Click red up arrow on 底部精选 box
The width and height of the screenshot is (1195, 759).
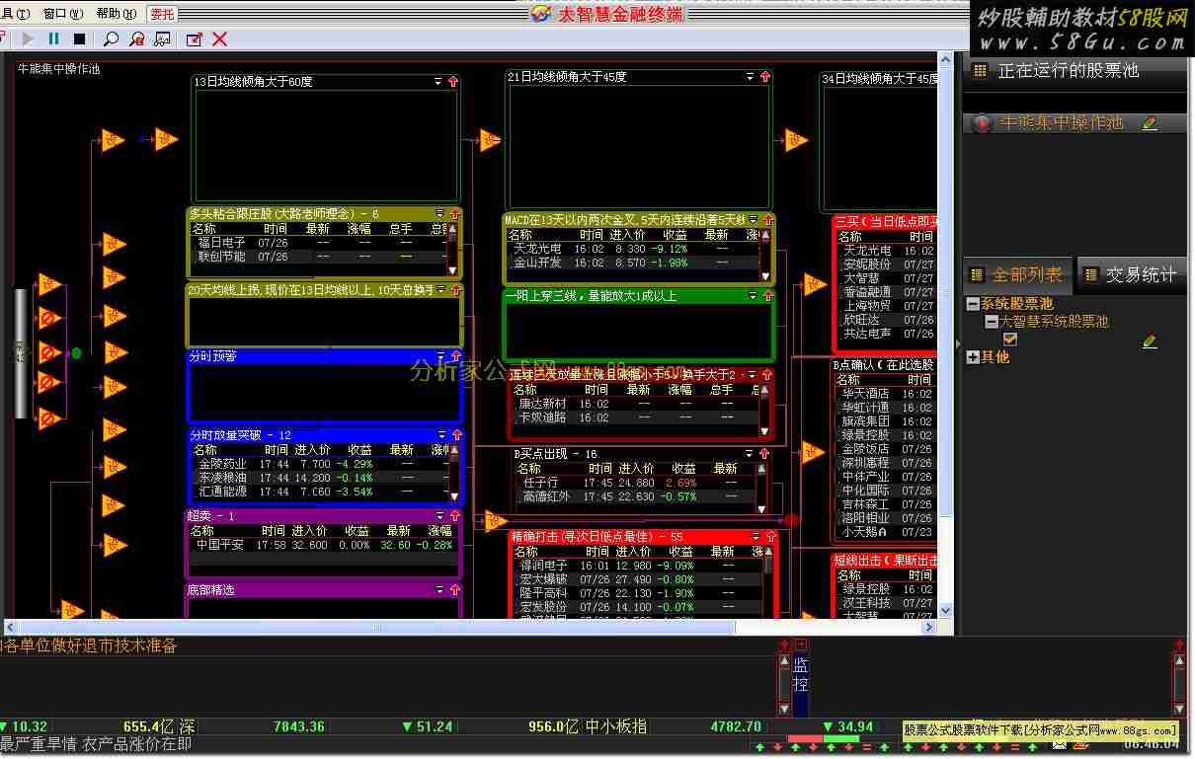point(455,590)
